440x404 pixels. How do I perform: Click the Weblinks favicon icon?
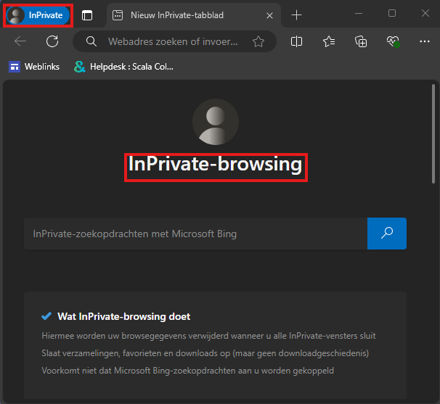[15, 67]
